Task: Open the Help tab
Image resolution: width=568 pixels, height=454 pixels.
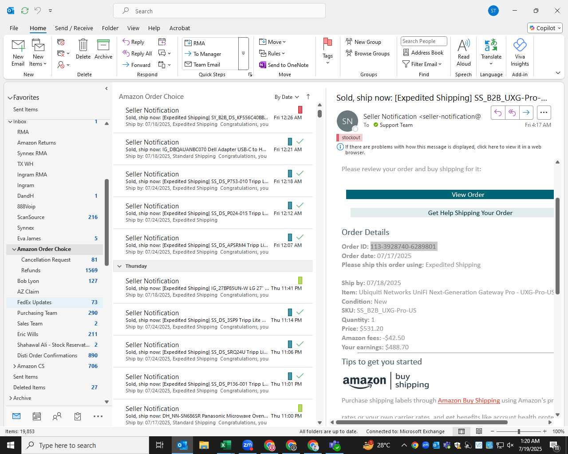Action: [x=154, y=28]
